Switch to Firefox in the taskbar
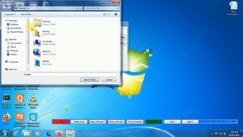Viewport: 243px width, 137px height. click(60, 134)
